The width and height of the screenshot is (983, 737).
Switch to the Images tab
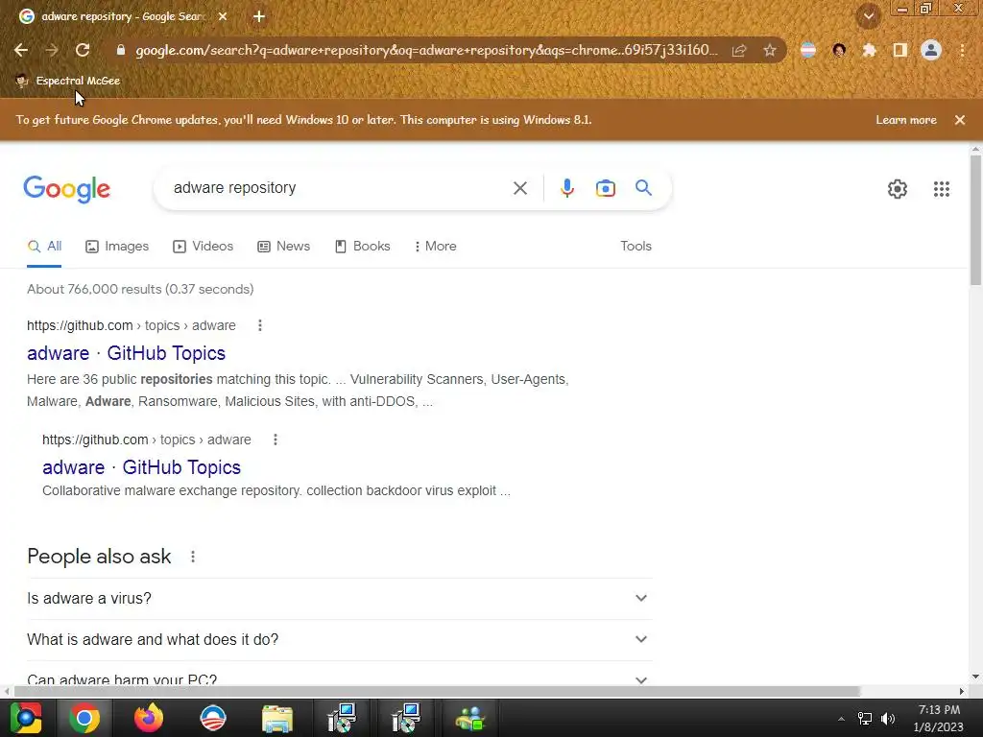117,247
